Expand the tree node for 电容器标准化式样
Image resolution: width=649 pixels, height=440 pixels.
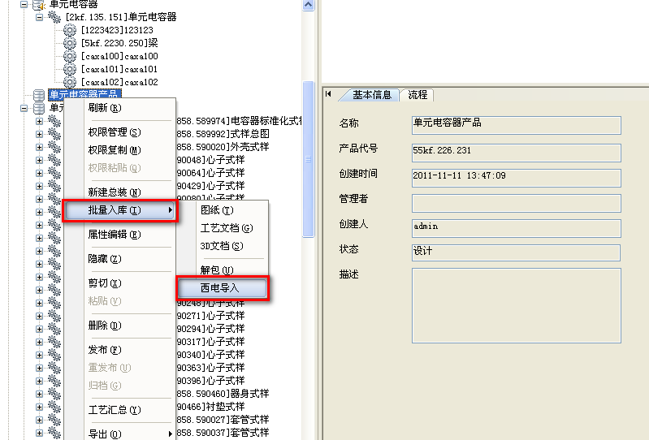39,122
